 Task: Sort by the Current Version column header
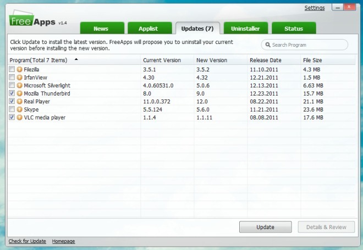pyautogui.click(x=167, y=60)
